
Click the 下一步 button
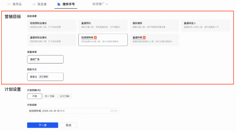coord(43,125)
